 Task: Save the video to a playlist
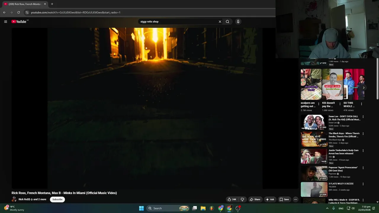[x=284, y=199]
